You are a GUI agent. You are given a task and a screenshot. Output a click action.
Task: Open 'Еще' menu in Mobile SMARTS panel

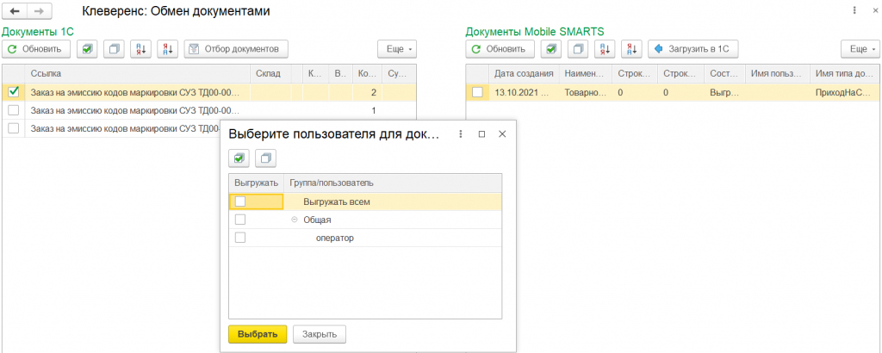pos(860,49)
